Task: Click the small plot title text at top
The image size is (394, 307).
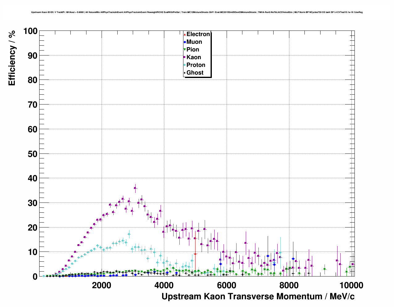Action: tap(197, 12)
